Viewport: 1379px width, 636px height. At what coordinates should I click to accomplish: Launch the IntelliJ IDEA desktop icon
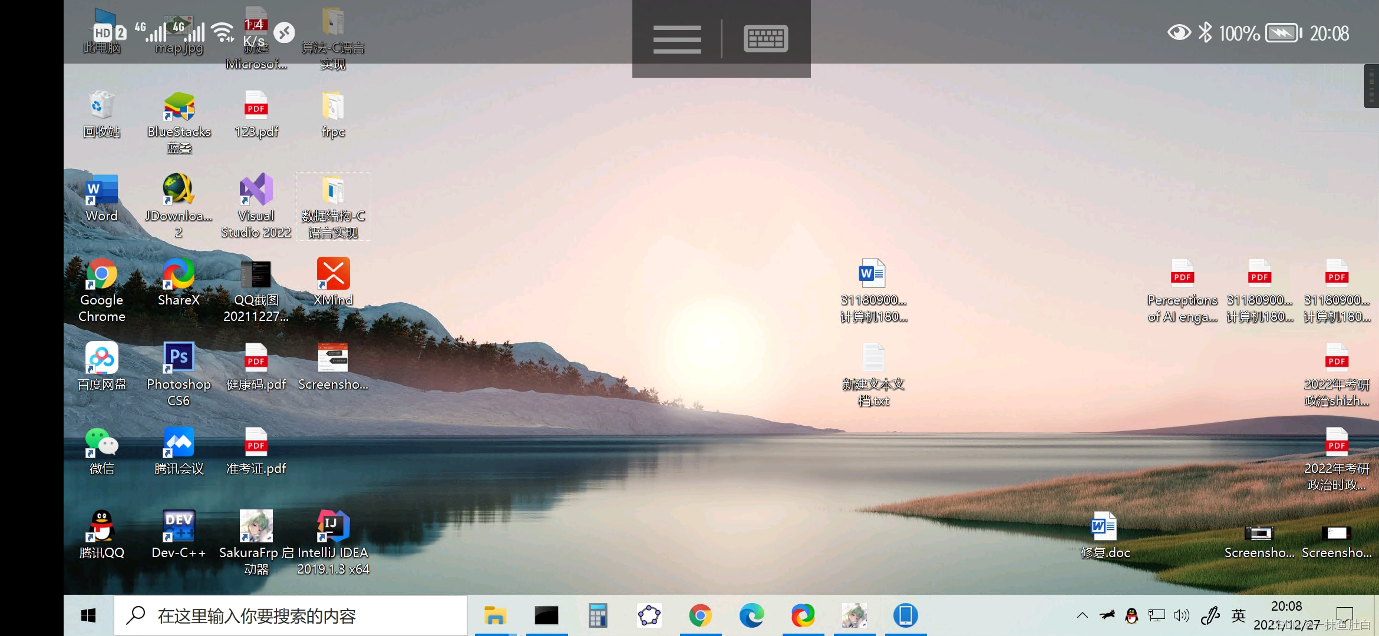click(333, 527)
